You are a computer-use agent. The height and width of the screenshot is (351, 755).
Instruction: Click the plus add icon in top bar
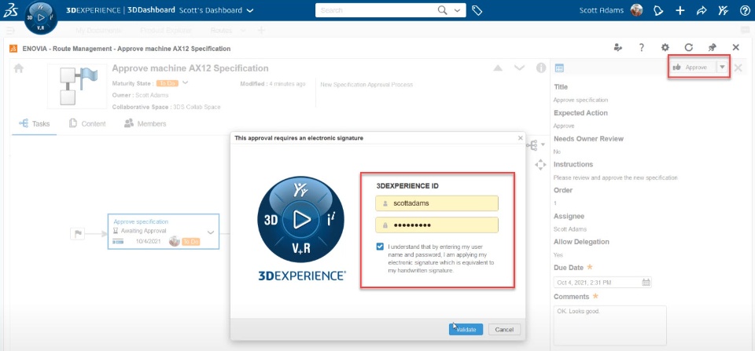(679, 10)
